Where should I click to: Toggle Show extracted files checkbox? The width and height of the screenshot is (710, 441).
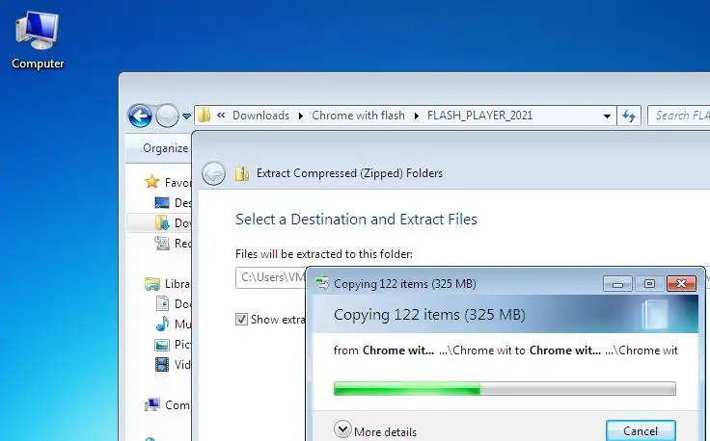(x=241, y=320)
